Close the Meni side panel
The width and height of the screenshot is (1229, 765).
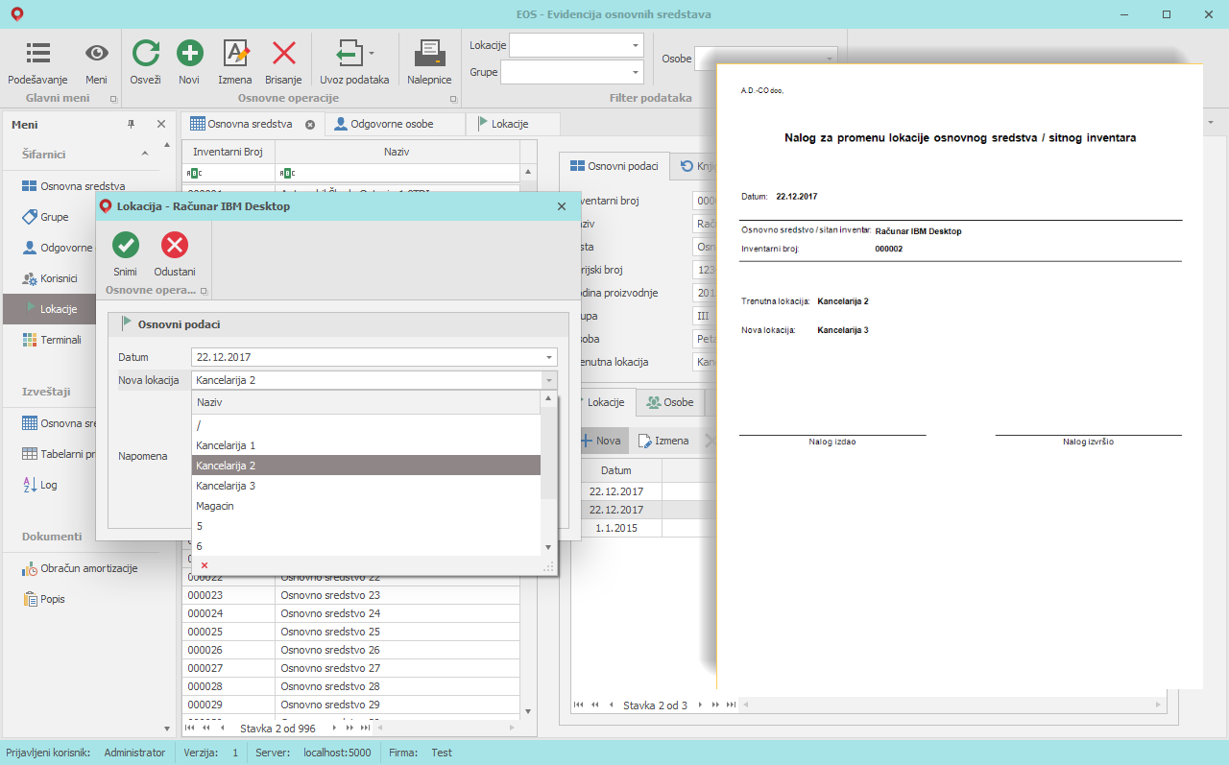[161, 125]
